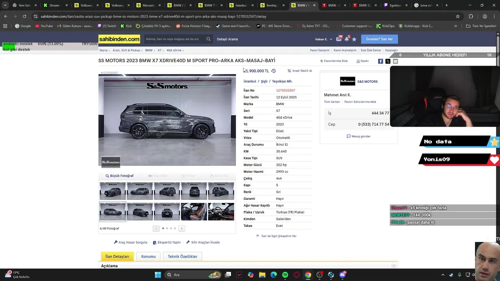Viewport: 500px width, 281px height.
Task: Click Arazi, SUV & Pickup breadcrumb
Action: [x=126, y=50]
